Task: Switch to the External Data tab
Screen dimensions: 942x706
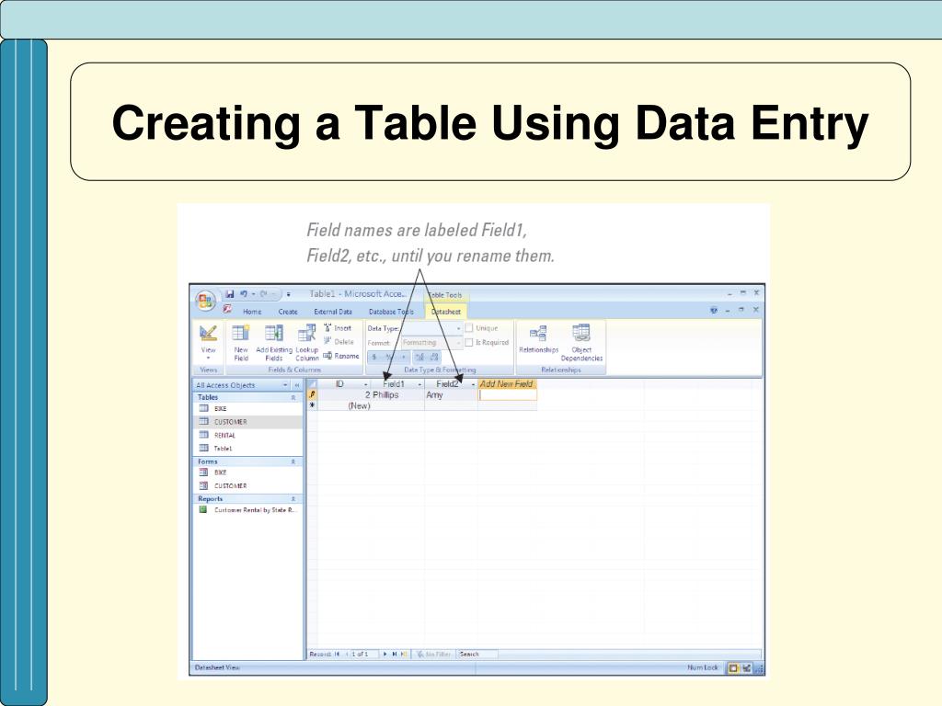Action: (x=333, y=312)
